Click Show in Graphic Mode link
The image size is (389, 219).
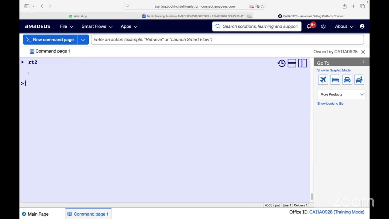[x=334, y=70]
